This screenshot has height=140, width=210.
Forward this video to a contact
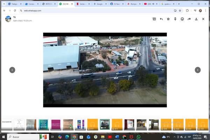[x=189, y=19]
